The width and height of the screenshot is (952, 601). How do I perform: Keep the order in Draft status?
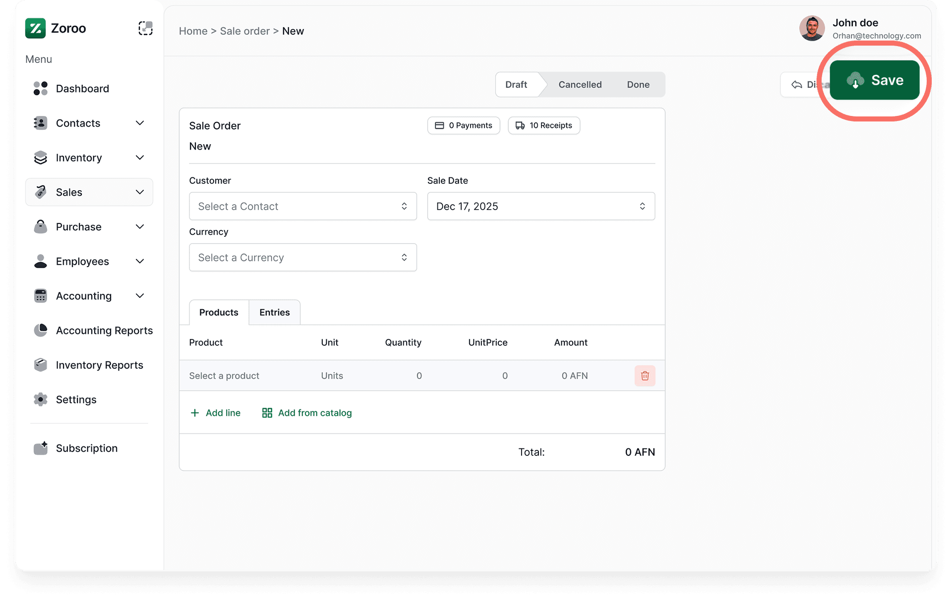click(x=516, y=84)
